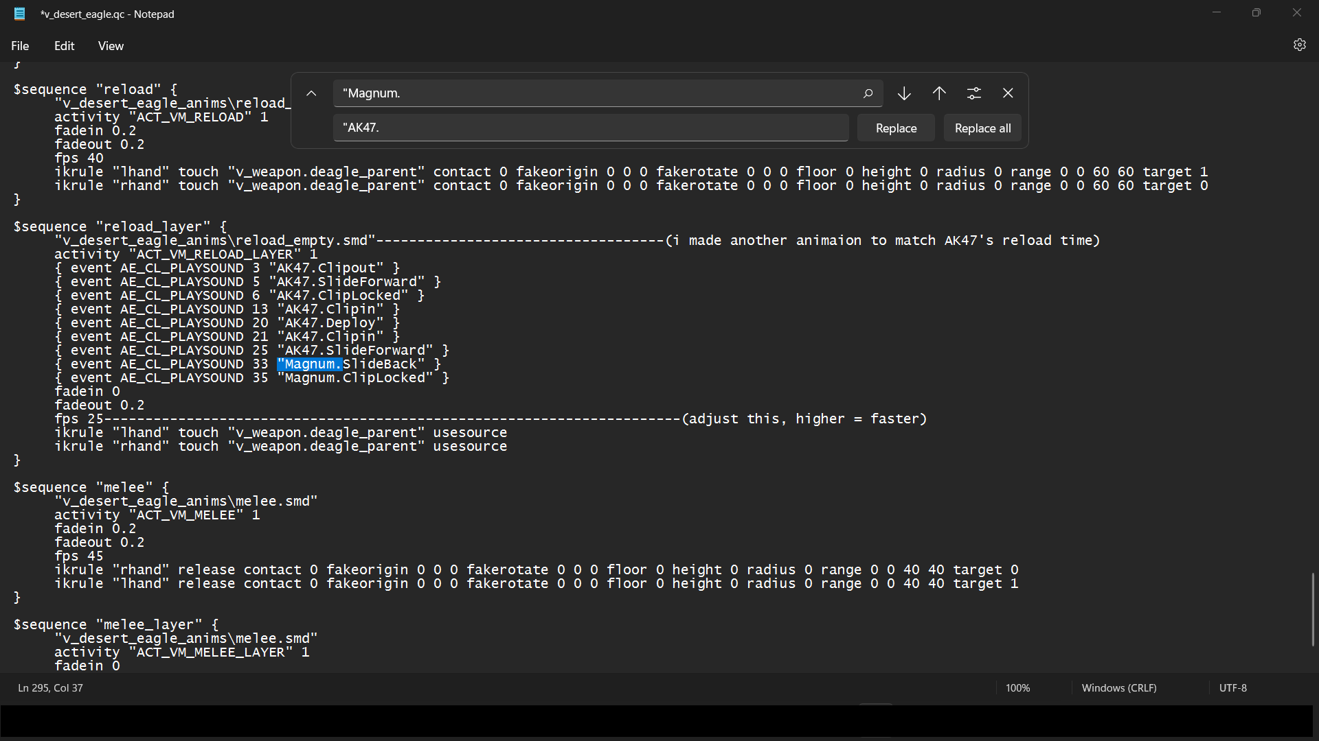
Task: Find previous match with up arrow
Action: tap(939, 93)
